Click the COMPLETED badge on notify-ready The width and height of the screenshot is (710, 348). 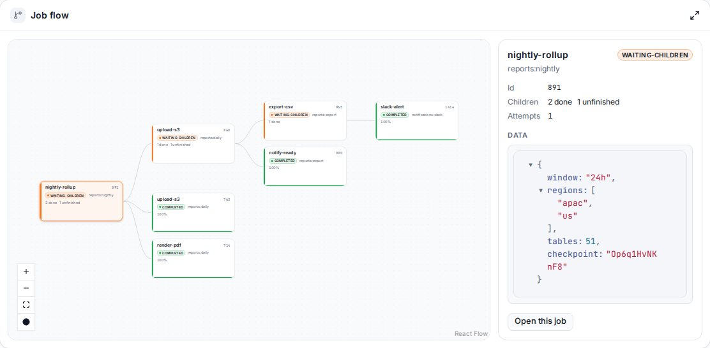coord(283,161)
